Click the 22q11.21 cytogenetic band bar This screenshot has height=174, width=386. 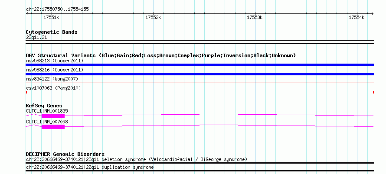200,42
